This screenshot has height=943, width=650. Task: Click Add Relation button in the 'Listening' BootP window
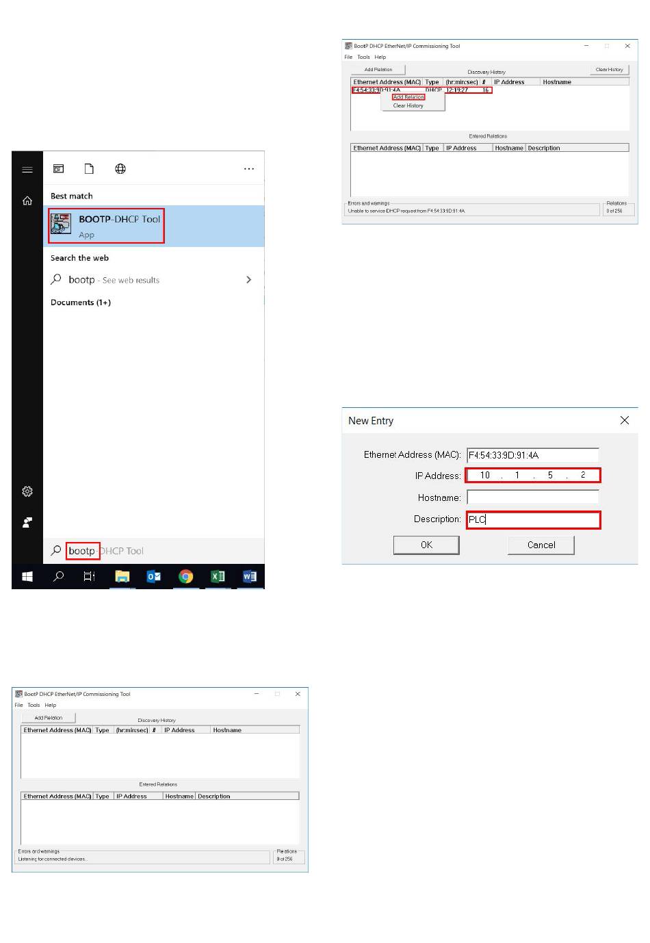click(x=49, y=718)
